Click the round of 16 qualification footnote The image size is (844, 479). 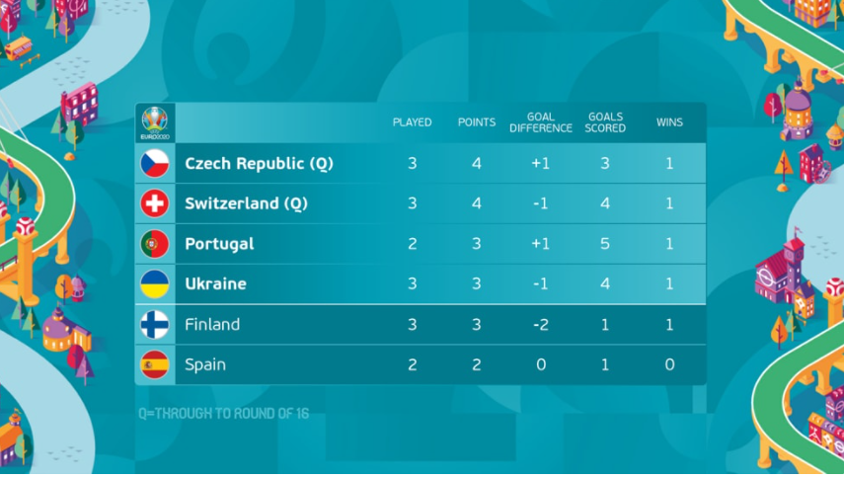click(223, 413)
